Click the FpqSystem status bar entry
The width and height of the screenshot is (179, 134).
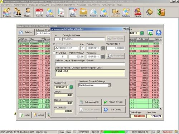point(168,132)
